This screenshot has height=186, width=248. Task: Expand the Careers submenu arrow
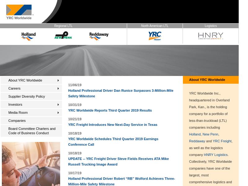point(58,89)
